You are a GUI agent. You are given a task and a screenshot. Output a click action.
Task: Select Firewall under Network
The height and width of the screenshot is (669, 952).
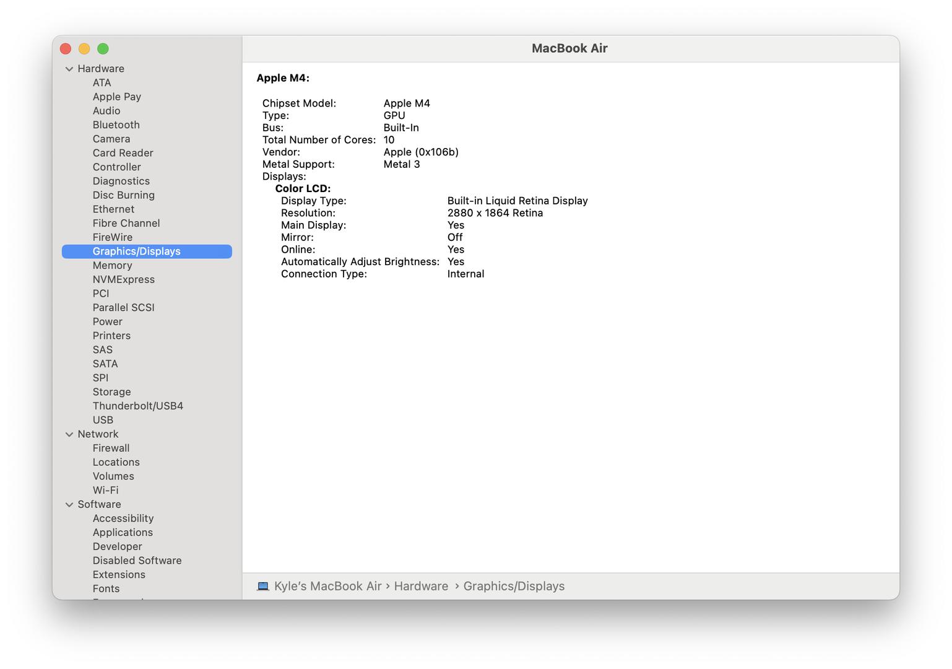tap(111, 448)
